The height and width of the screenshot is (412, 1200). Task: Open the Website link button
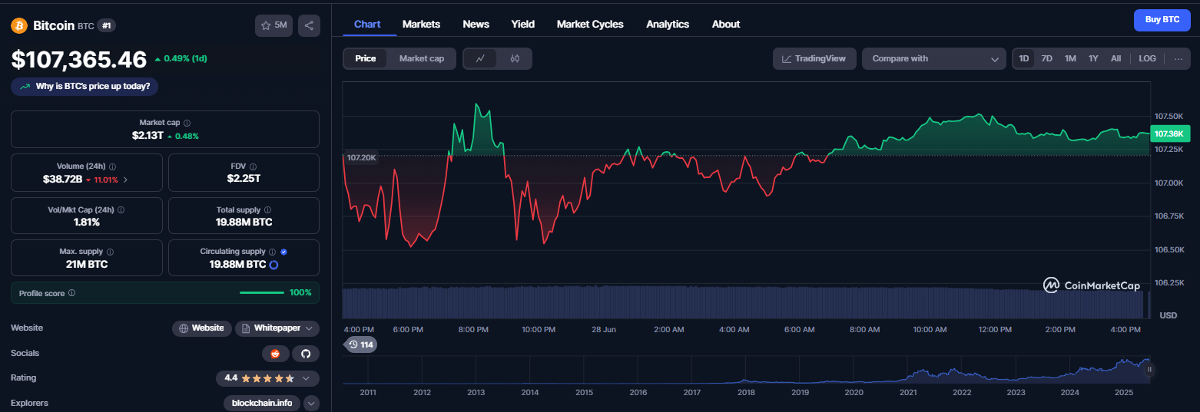point(202,328)
